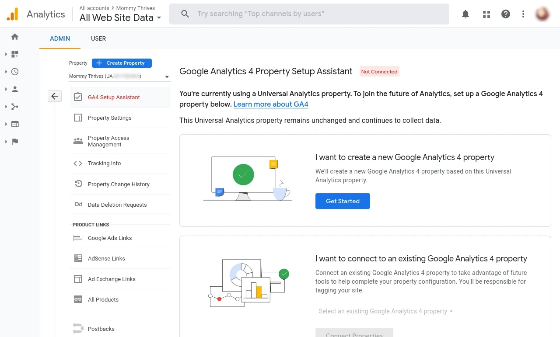The width and height of the screenshot is (560, 337).
Task: Click the search magnifier icon
Action: (x=185, y=14)
